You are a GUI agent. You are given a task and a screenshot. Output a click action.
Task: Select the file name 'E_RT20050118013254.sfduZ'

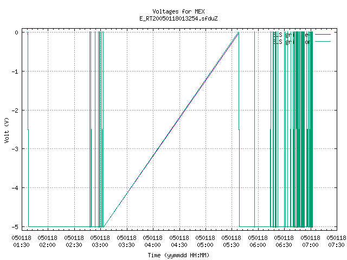178,18
